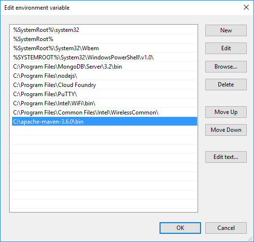254x242 pixels.
Task: Confirm changes with OK
Action: click(x=180, y=228)
